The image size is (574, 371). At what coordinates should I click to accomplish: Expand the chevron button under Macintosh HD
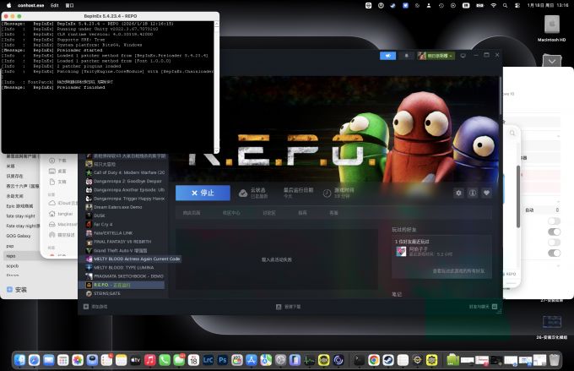pyautogui.click(x=552, y=61)
